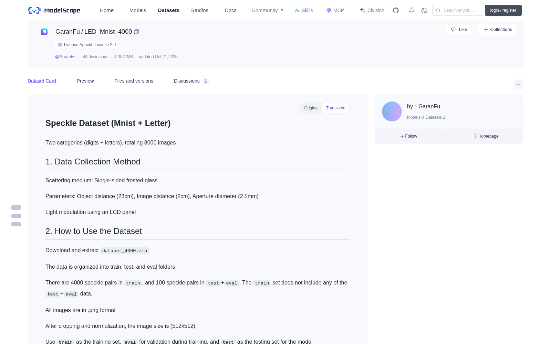Click the '44 downloads' text

(x=95, y=57)
